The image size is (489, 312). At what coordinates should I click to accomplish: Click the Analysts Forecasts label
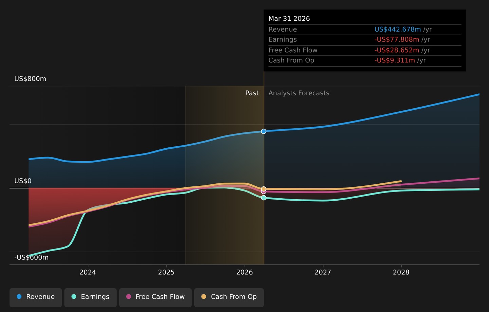(x=299, y=93)
